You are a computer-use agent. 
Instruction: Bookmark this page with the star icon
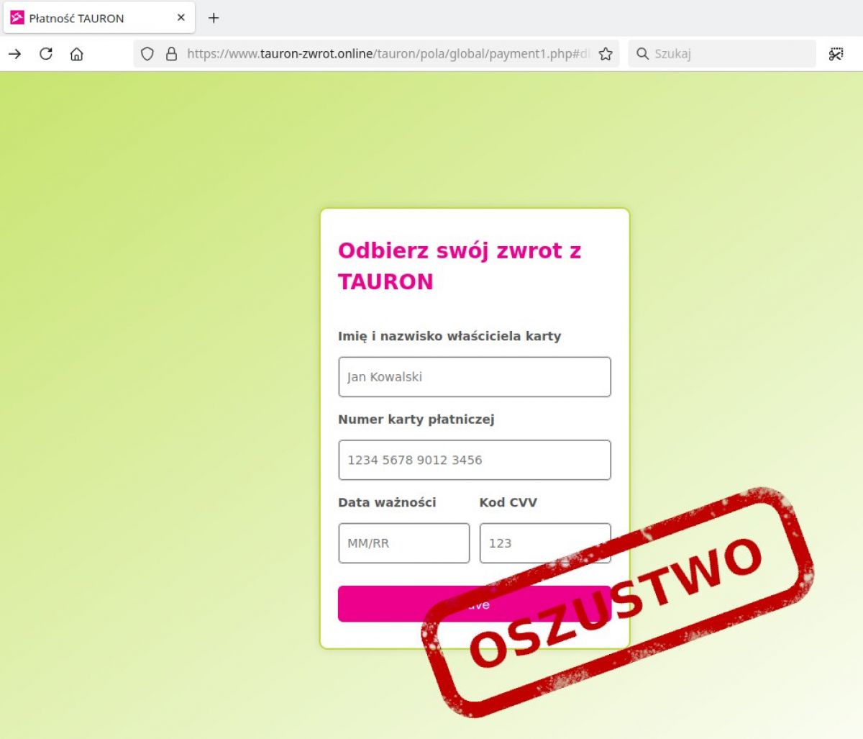[606, 54]
